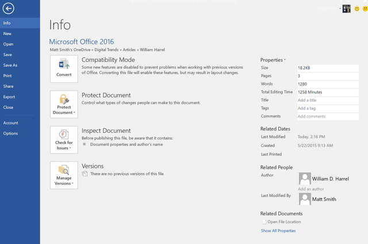368x244 pixels.
Task: Click the Show All Properties link
Action: coord(278,231)
